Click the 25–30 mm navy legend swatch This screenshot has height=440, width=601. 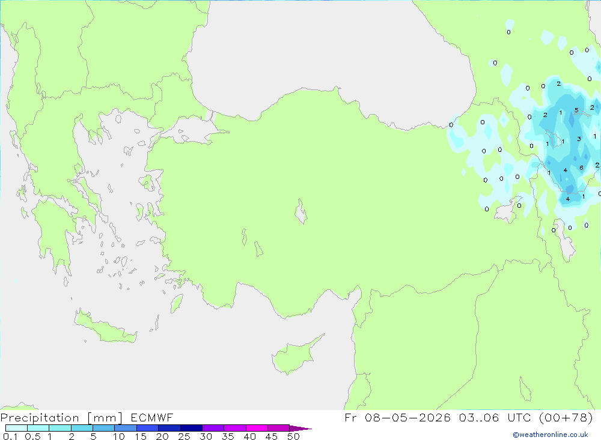coord(191,428)
